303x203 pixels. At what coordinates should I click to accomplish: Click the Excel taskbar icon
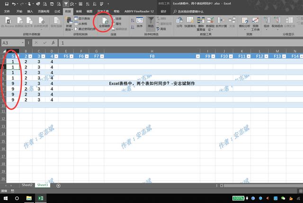tap(41, 198)
